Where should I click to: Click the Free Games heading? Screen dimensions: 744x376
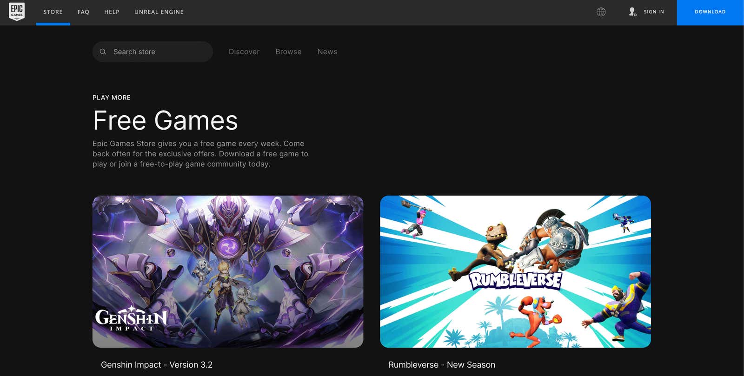tap(165, 120)
